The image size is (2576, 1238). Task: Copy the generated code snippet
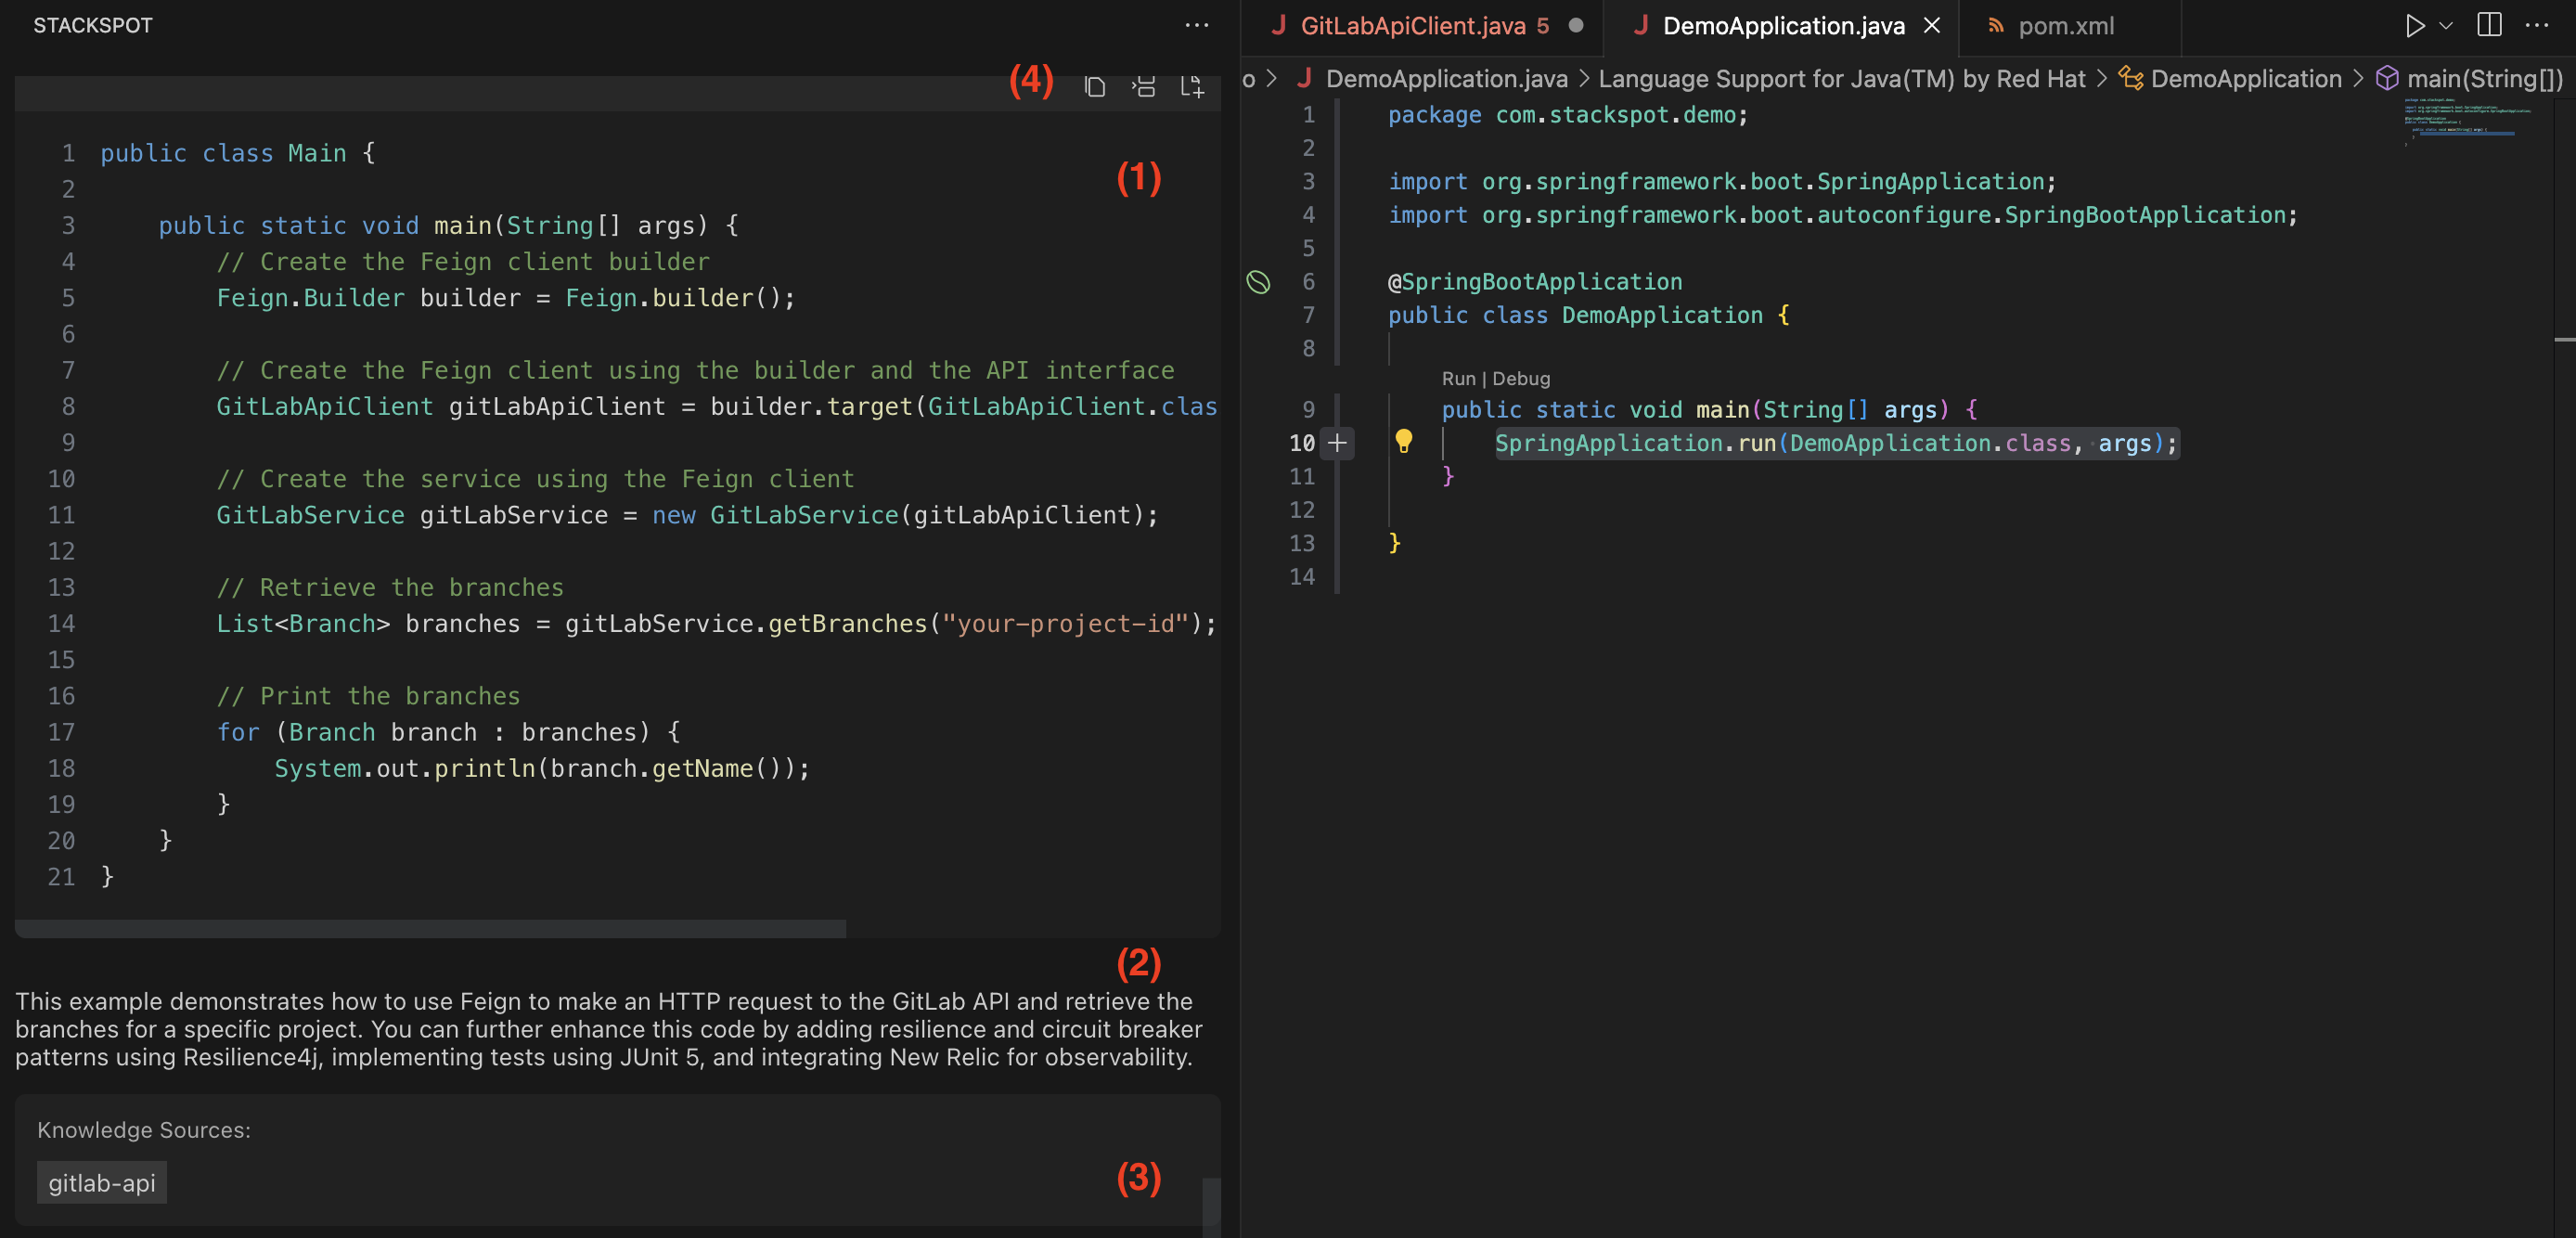[x=1095, y=87]
